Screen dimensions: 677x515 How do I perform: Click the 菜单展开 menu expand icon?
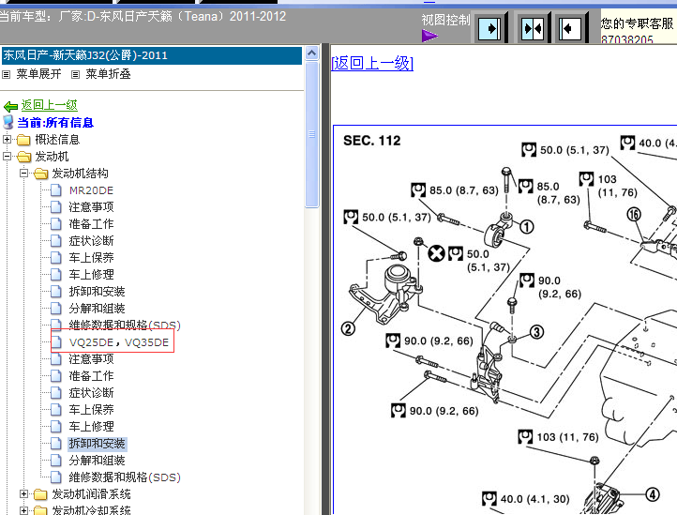coord(6,75)
